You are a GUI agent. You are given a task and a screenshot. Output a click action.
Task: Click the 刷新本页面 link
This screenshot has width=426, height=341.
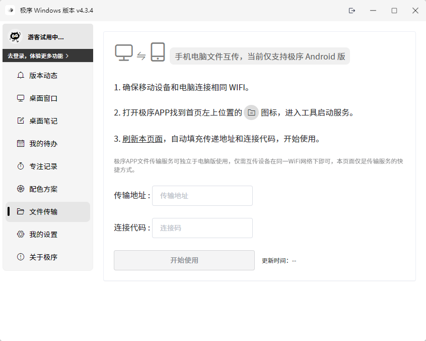pos(143,139)
